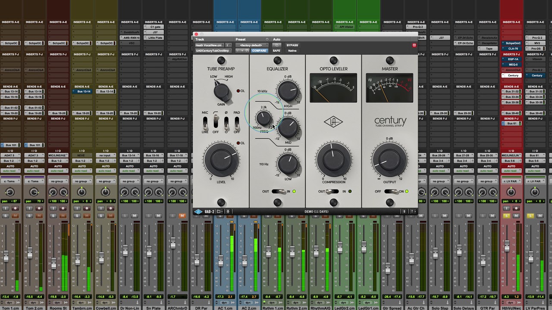Screen dimensions: 552x310
Task: Open the CLA-76 insert
Action: 512,49
